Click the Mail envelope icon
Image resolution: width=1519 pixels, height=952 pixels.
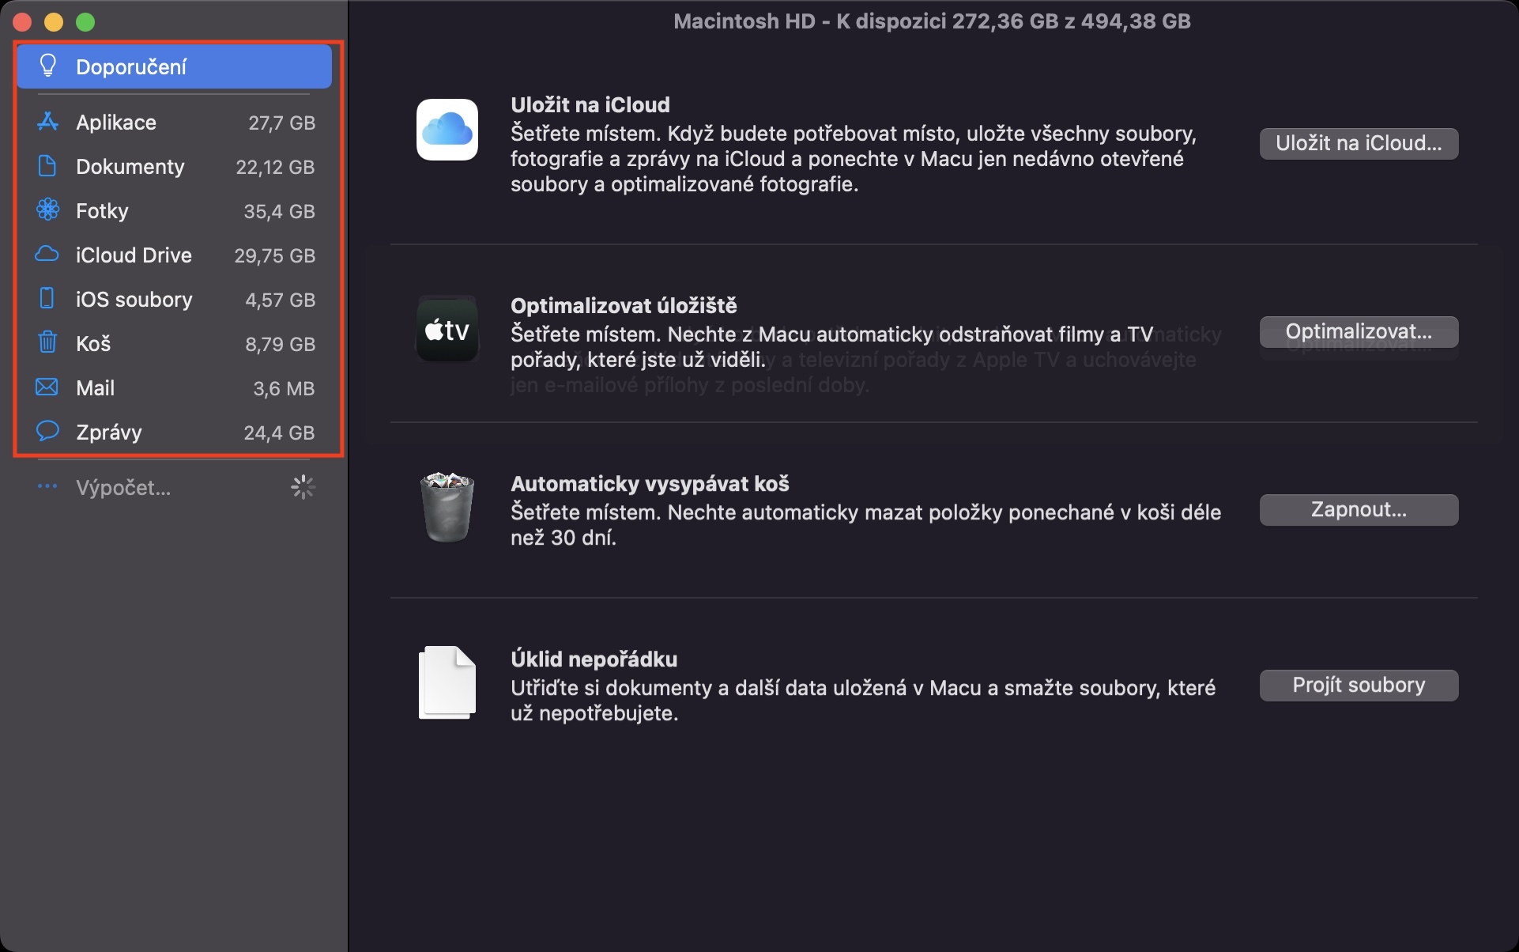pos(47,387)
